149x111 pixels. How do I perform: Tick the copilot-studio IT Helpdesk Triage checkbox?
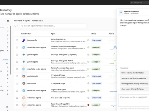(17, 76)
